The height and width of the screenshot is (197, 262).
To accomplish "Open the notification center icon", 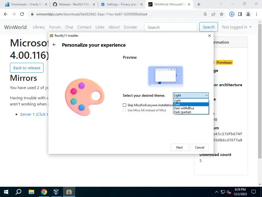I will pos(254,192).
